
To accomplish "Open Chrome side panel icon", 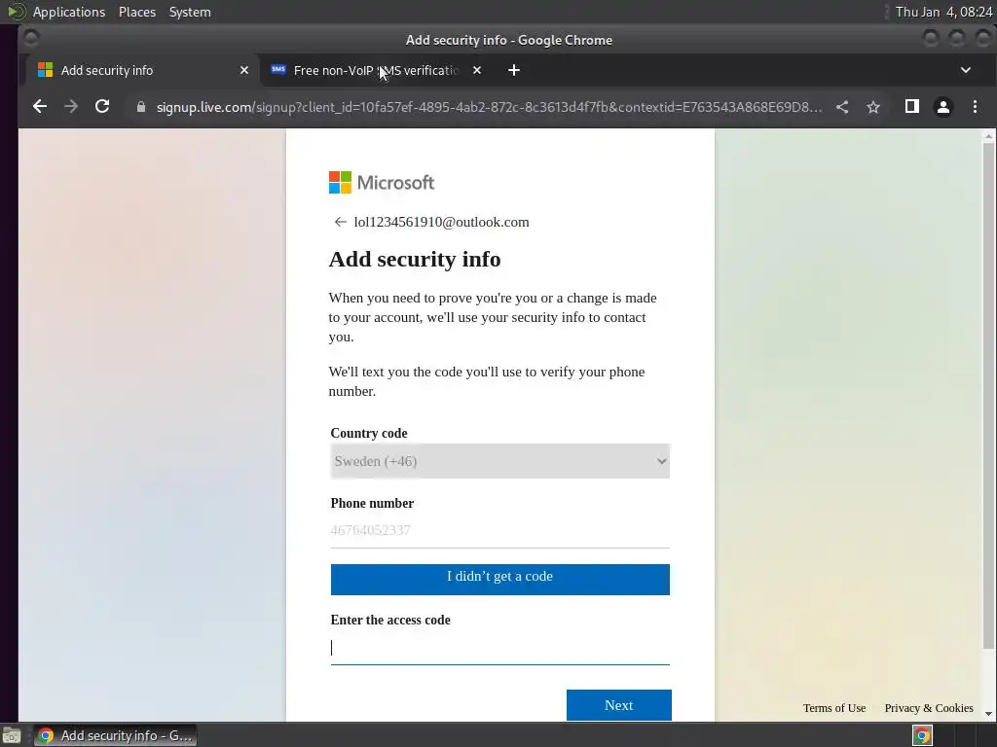I will [911, 107].
